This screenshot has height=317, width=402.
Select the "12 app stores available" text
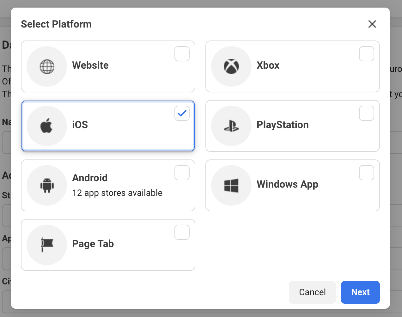coord(117,193)
